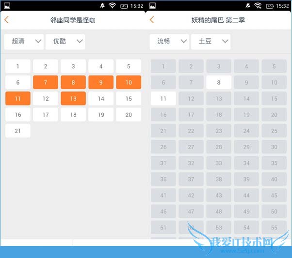Screen dimensions: 292x258
Task: Open 土豆 source dropdown
Action: [x=211, y=42]
